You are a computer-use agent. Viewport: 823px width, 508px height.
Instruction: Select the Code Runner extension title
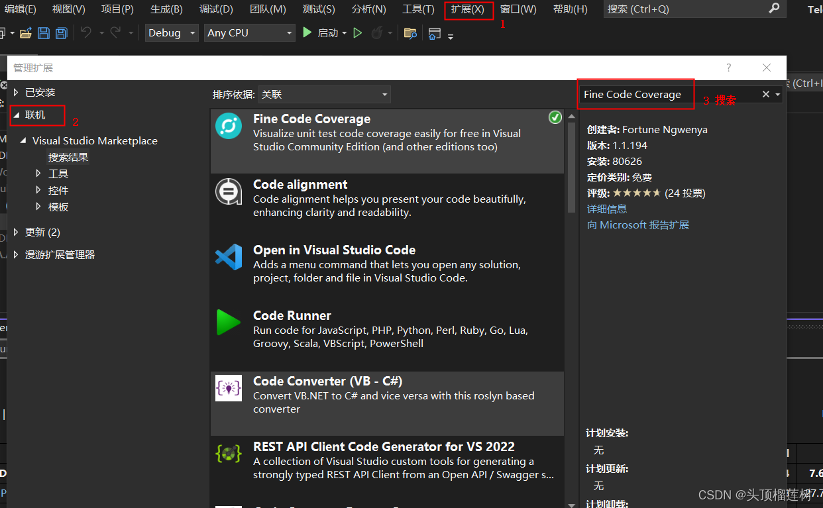(x=292, y=315)
